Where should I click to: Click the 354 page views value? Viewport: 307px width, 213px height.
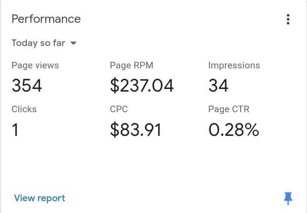coord(27,85)
